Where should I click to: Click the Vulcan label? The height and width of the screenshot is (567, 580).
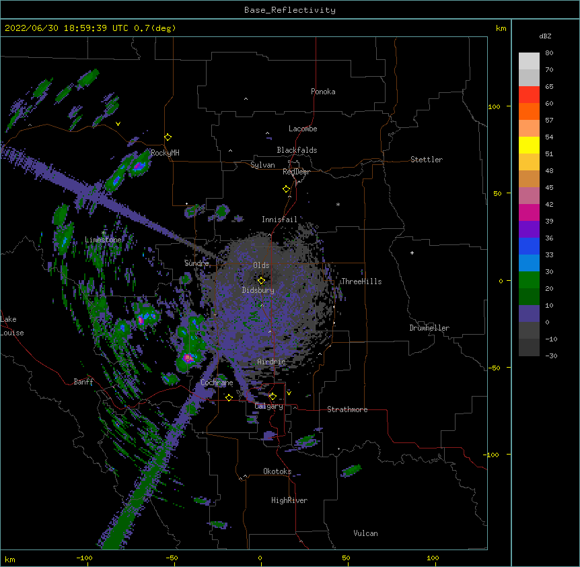coord(365,533)
